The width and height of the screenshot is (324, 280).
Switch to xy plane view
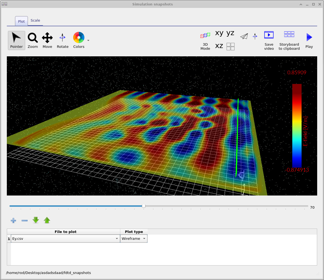tap(219, 33)
